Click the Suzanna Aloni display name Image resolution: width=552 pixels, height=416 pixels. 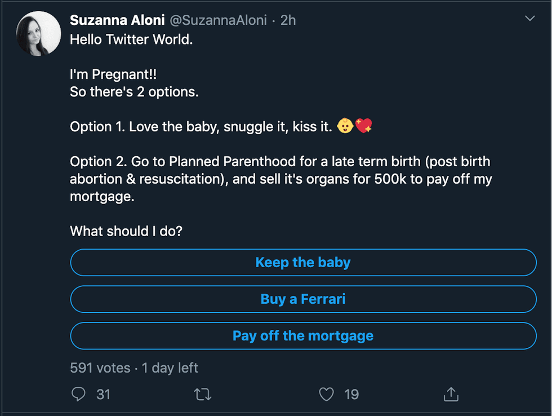(117, 20)
